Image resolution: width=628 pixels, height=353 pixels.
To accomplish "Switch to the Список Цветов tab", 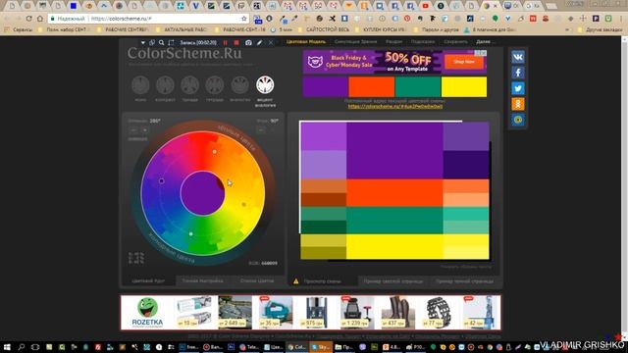I will point(257,280).
